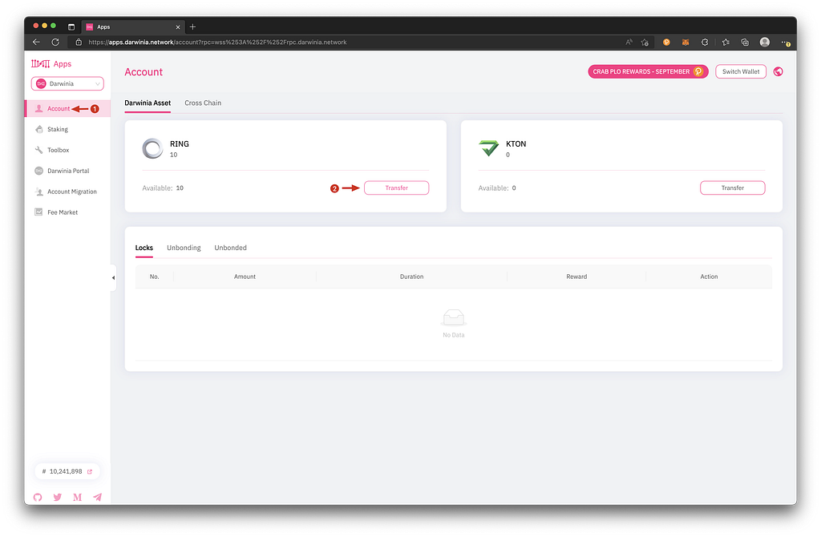Open browser settings and more menu
This screenshot has height=537, width=821.
(786, 42)
